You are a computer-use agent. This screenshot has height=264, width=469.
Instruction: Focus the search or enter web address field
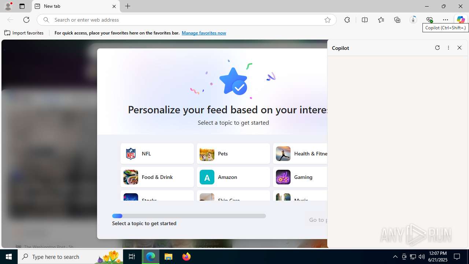[x=187, y=20]
